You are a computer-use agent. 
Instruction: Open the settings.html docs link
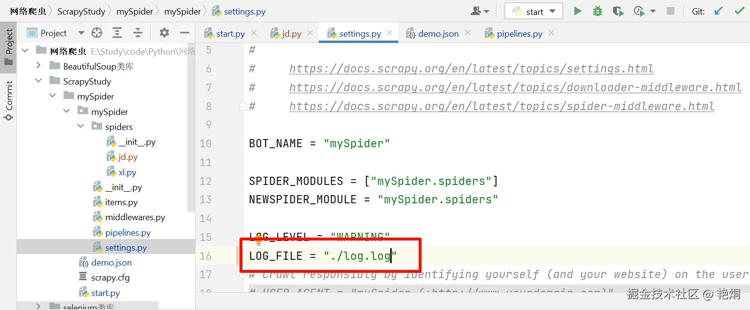[471, 69]
